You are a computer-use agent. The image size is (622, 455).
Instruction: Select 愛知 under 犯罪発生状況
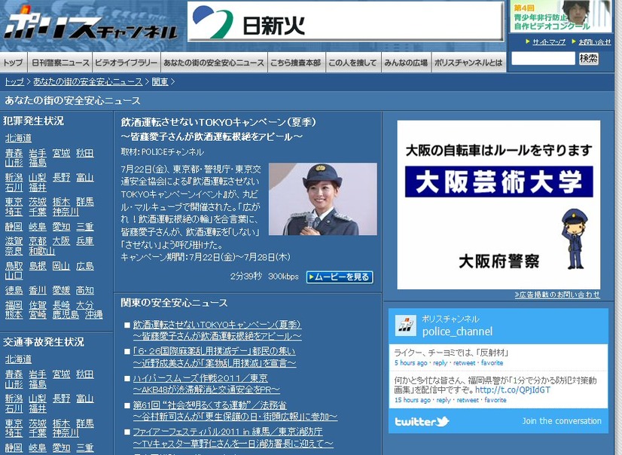pos(61,227)
